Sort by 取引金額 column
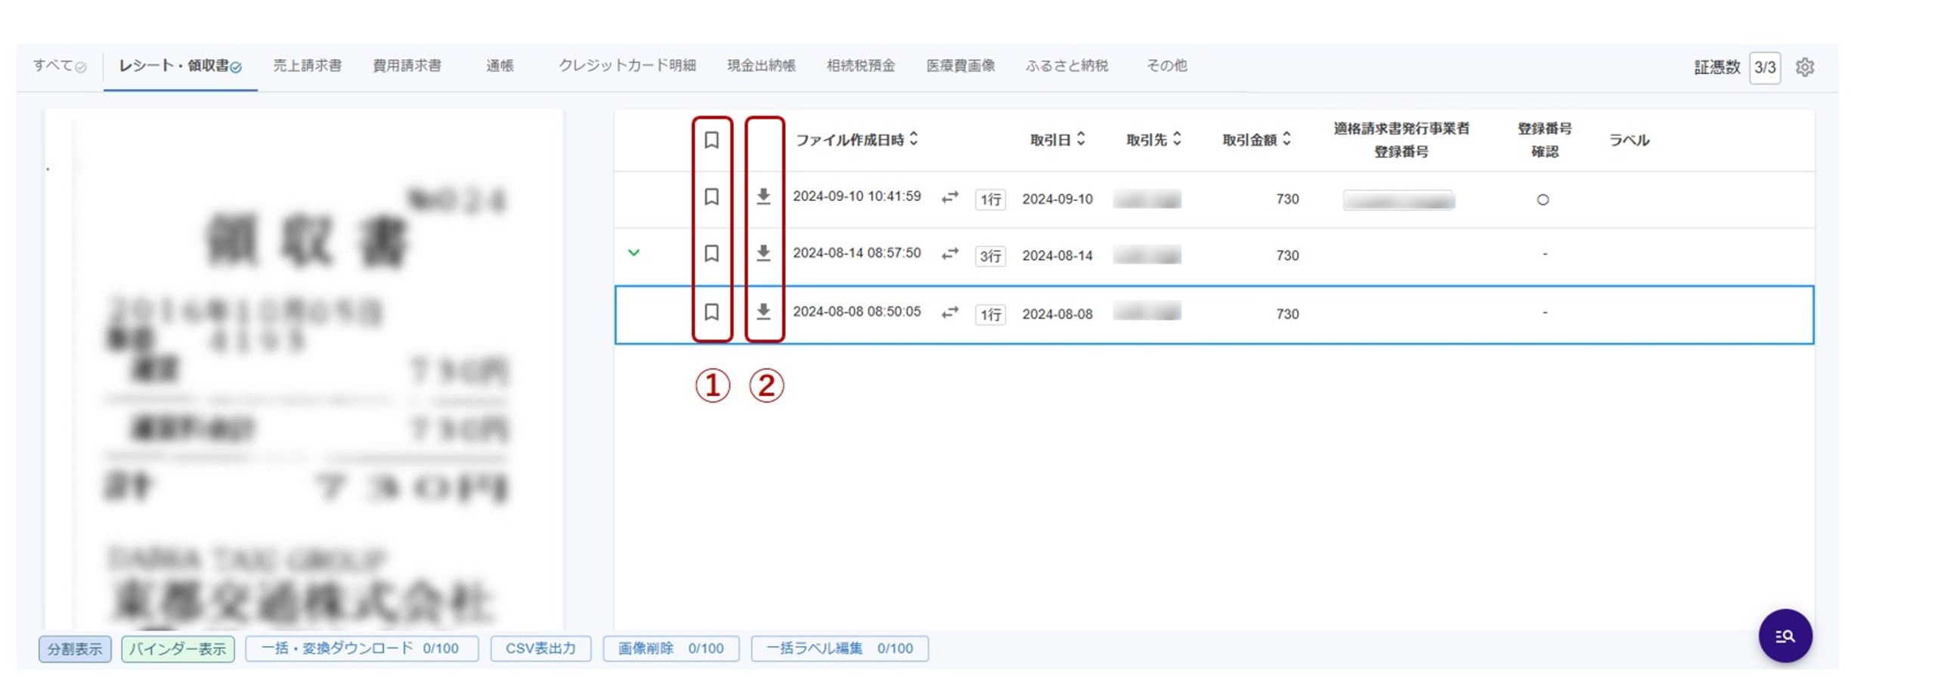 [x=1256, y=140]
